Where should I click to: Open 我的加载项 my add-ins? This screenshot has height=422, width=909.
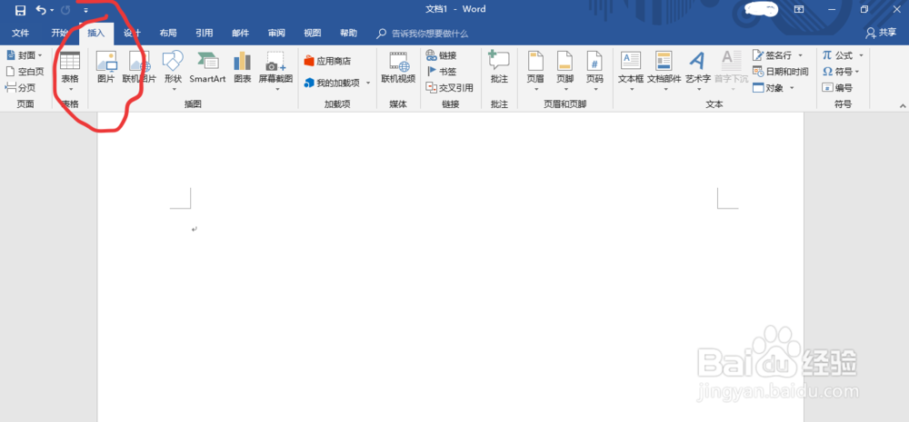tap(337, 83)
